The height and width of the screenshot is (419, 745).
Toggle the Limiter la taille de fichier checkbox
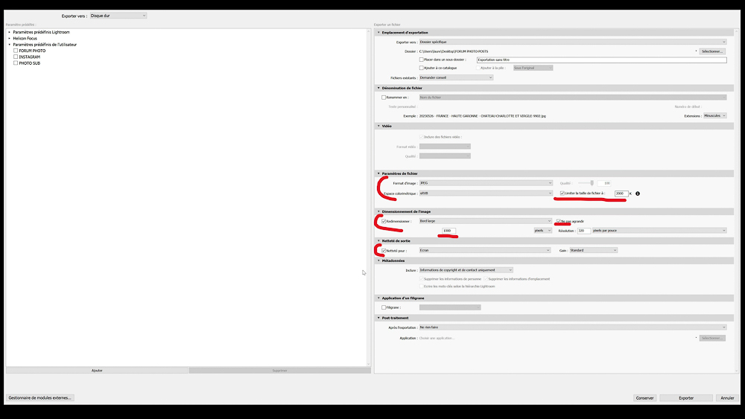click(562, 193)
